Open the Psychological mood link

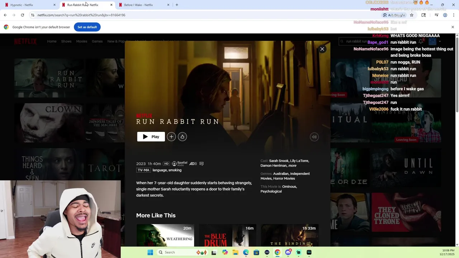(271, 191)
